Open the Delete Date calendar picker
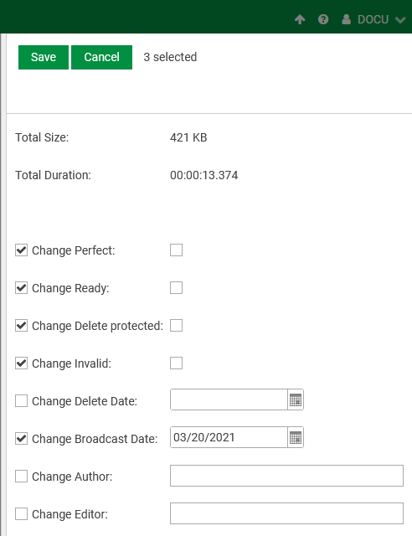Screen dimensions: 412x536 [296, 399]
